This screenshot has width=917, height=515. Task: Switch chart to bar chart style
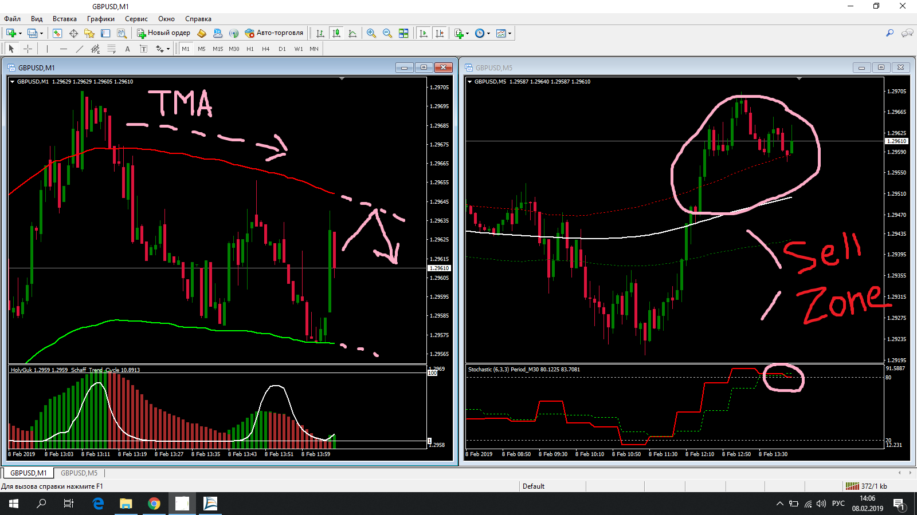click(x=320, y=33)
